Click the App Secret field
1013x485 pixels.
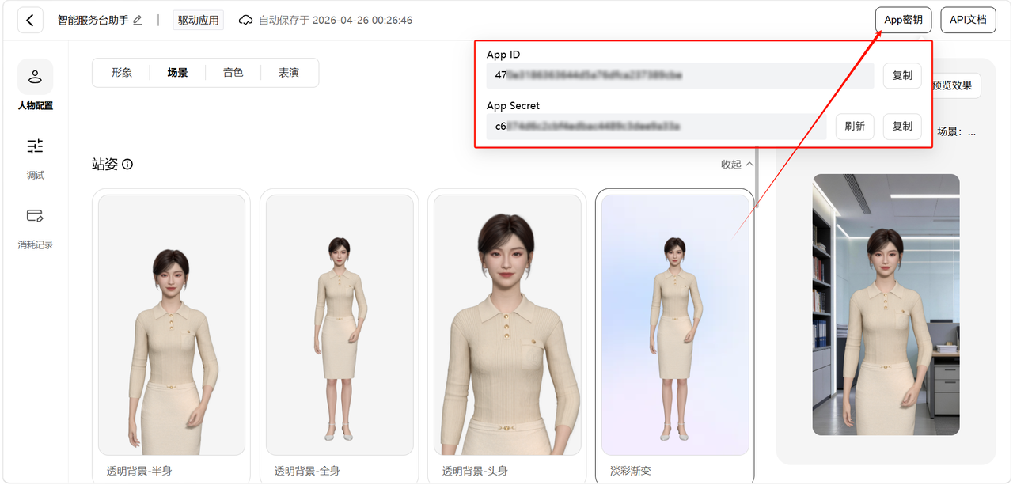pos(657,127)
